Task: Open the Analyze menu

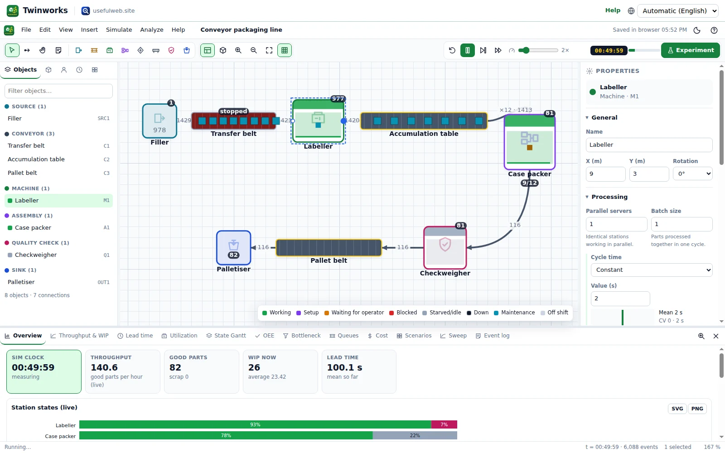Action: [152, 30]
